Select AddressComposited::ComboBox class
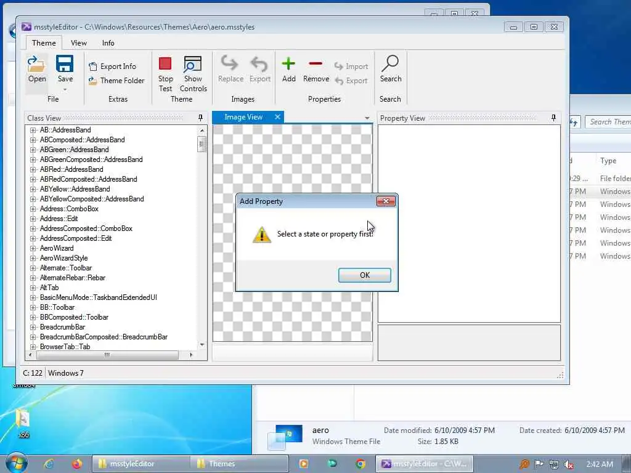The height and width of the screenshot is (473, 631). [86, 228]
